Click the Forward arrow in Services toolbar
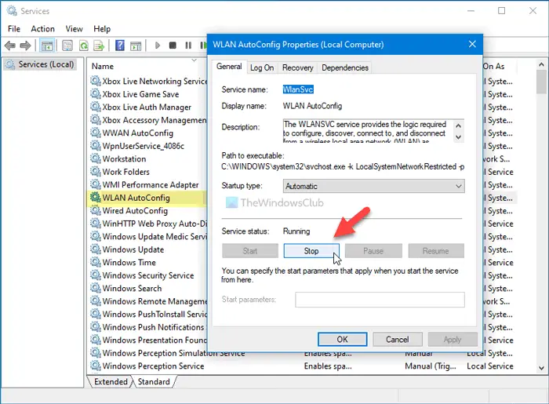The width and height of the screenshot is (549, 404). click(26, 45)
